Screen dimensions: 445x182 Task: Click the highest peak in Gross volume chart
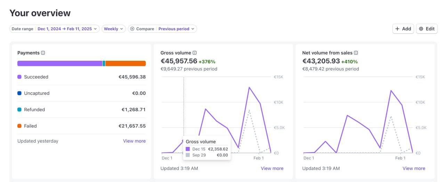[249, 87]
